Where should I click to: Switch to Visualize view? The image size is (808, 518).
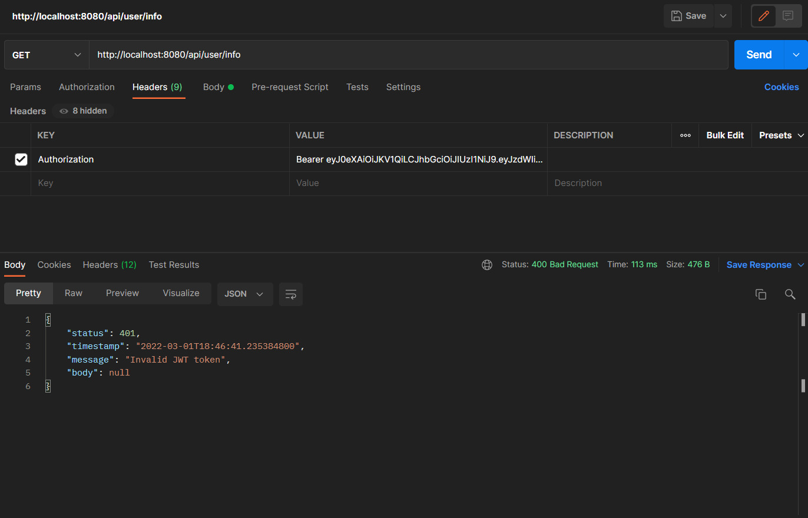pyautogui.click(x=181, y=293)
